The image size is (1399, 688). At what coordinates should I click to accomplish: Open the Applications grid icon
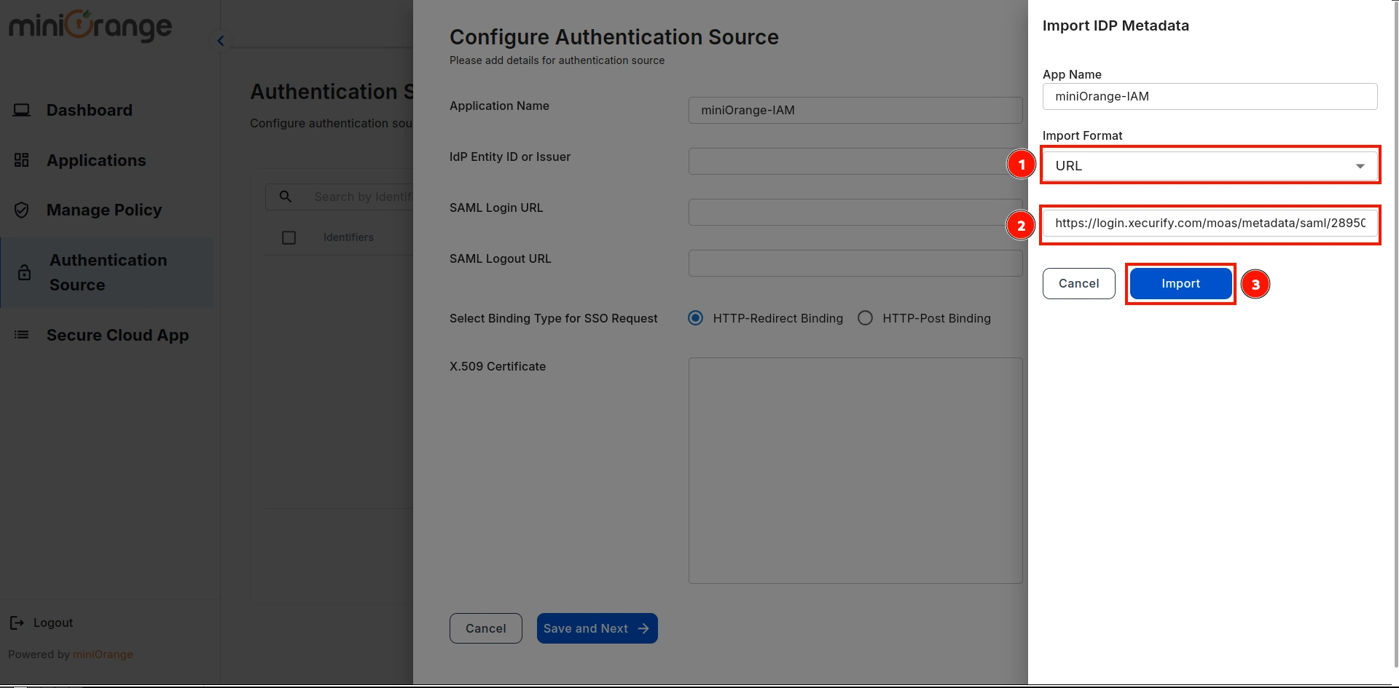22,160
